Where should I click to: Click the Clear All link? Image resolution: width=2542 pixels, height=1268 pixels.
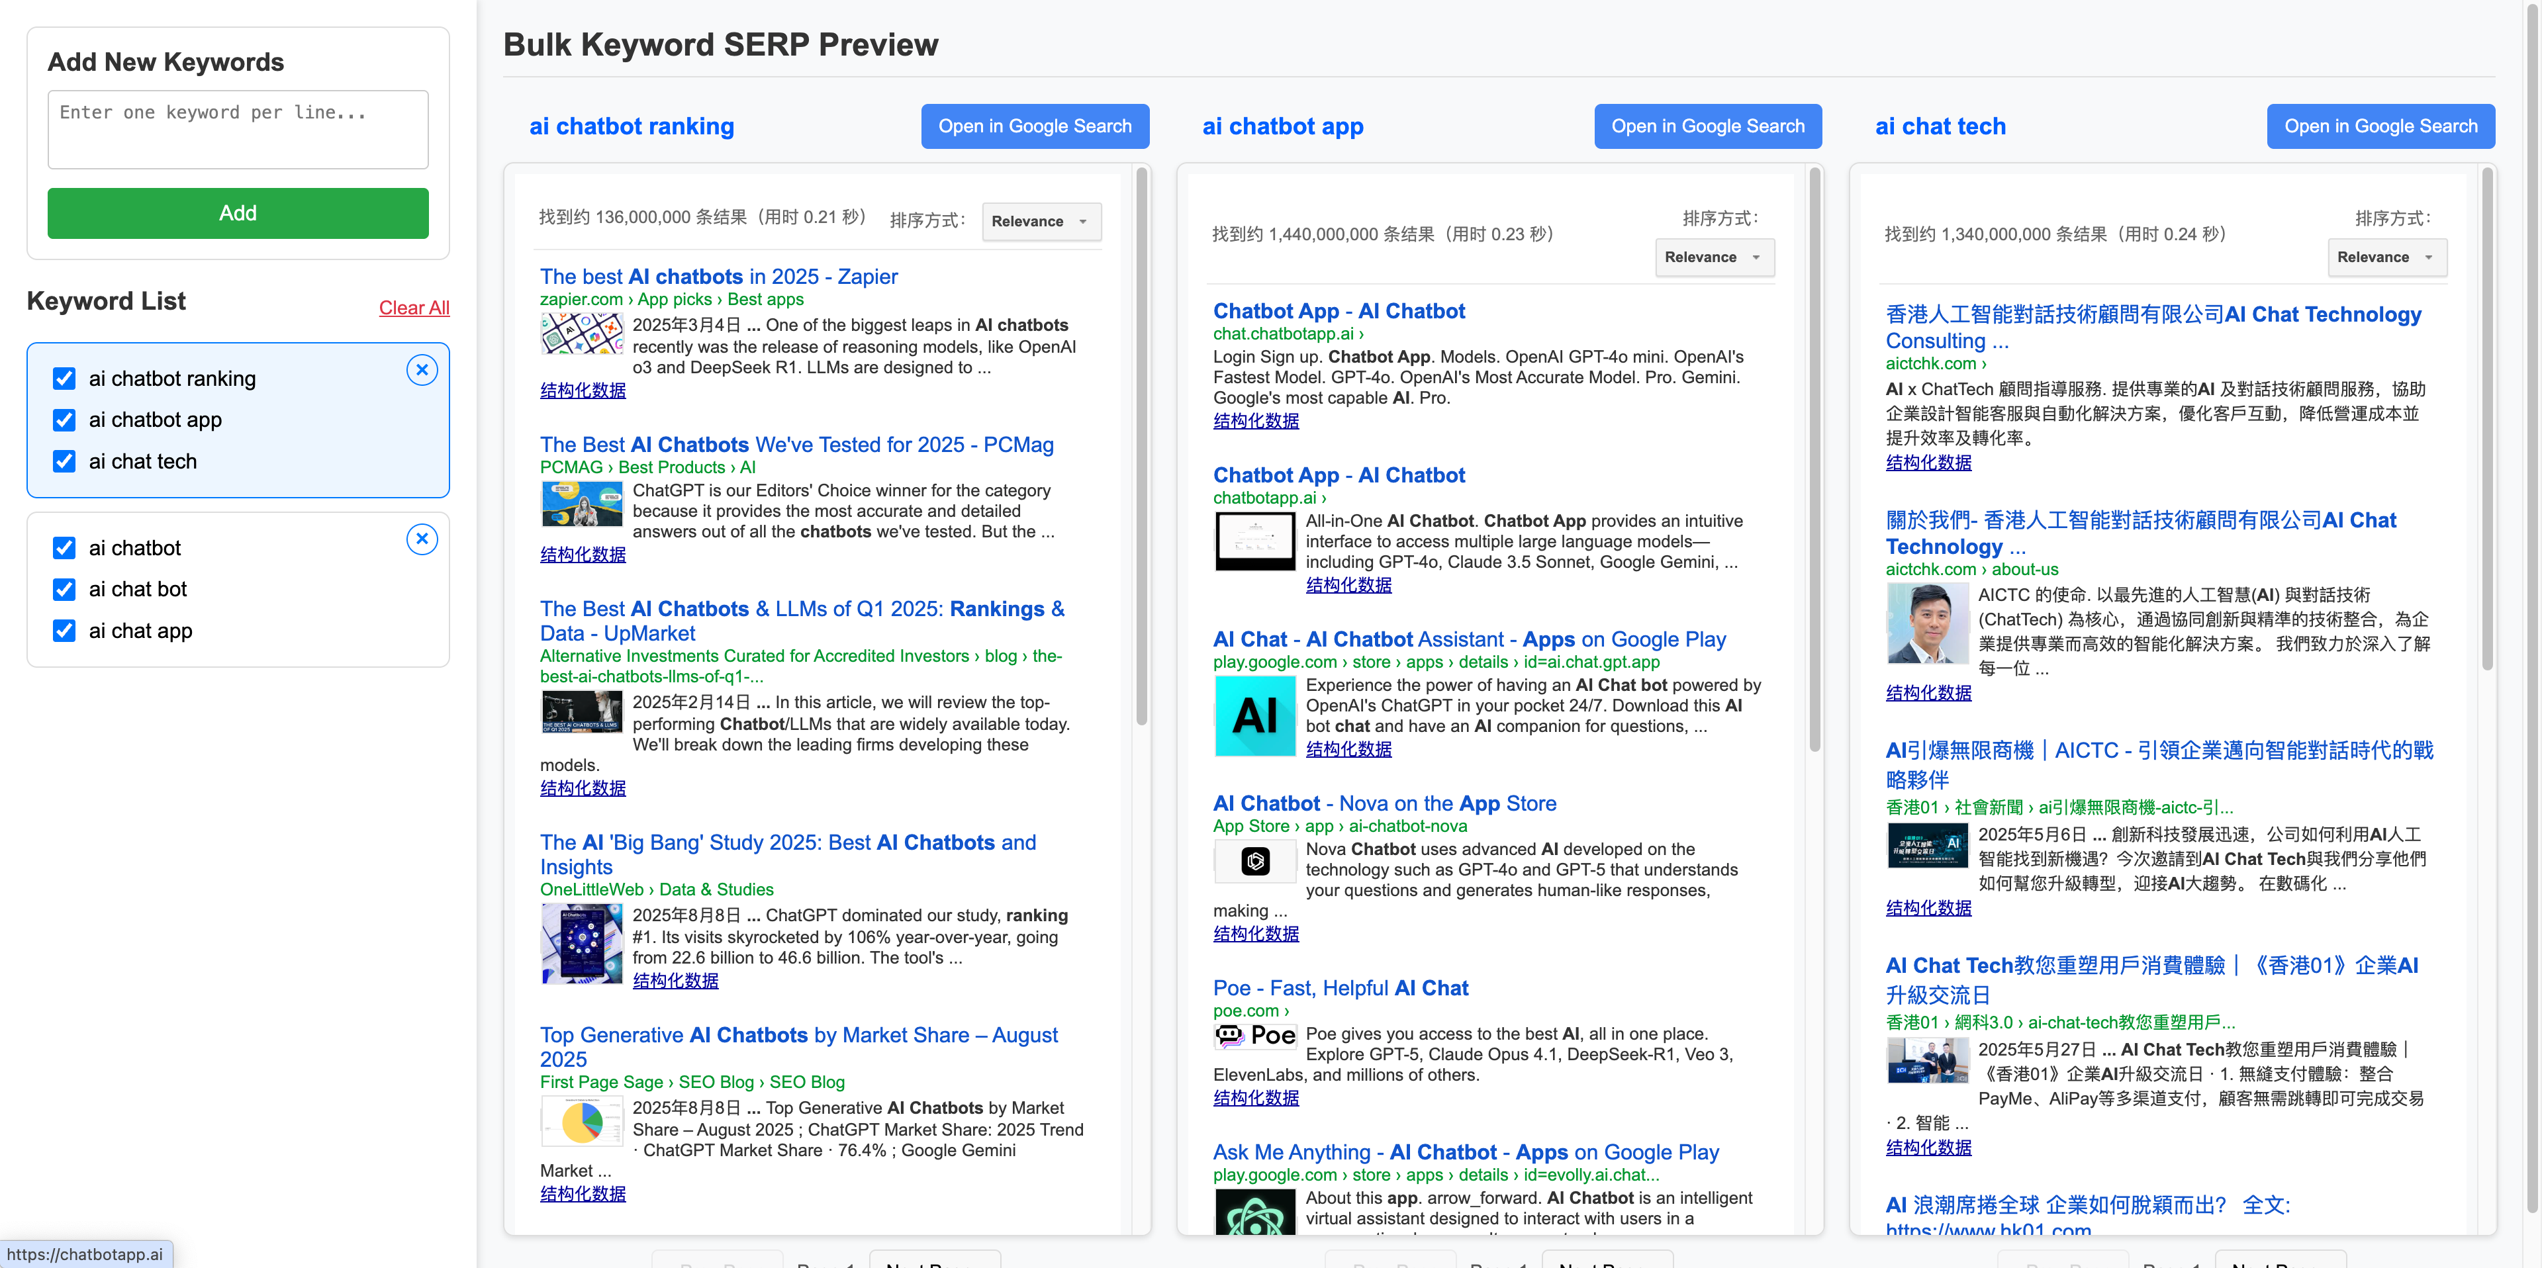(414, 308)
